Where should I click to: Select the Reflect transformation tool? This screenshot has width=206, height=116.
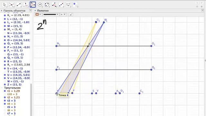pos(61,5)
